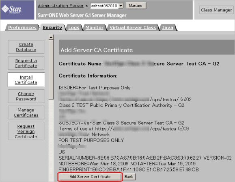Click the FOR TEST PURPOSES ONLY line
The height and width of the screenshot is (182, 235).
point(91,140)
